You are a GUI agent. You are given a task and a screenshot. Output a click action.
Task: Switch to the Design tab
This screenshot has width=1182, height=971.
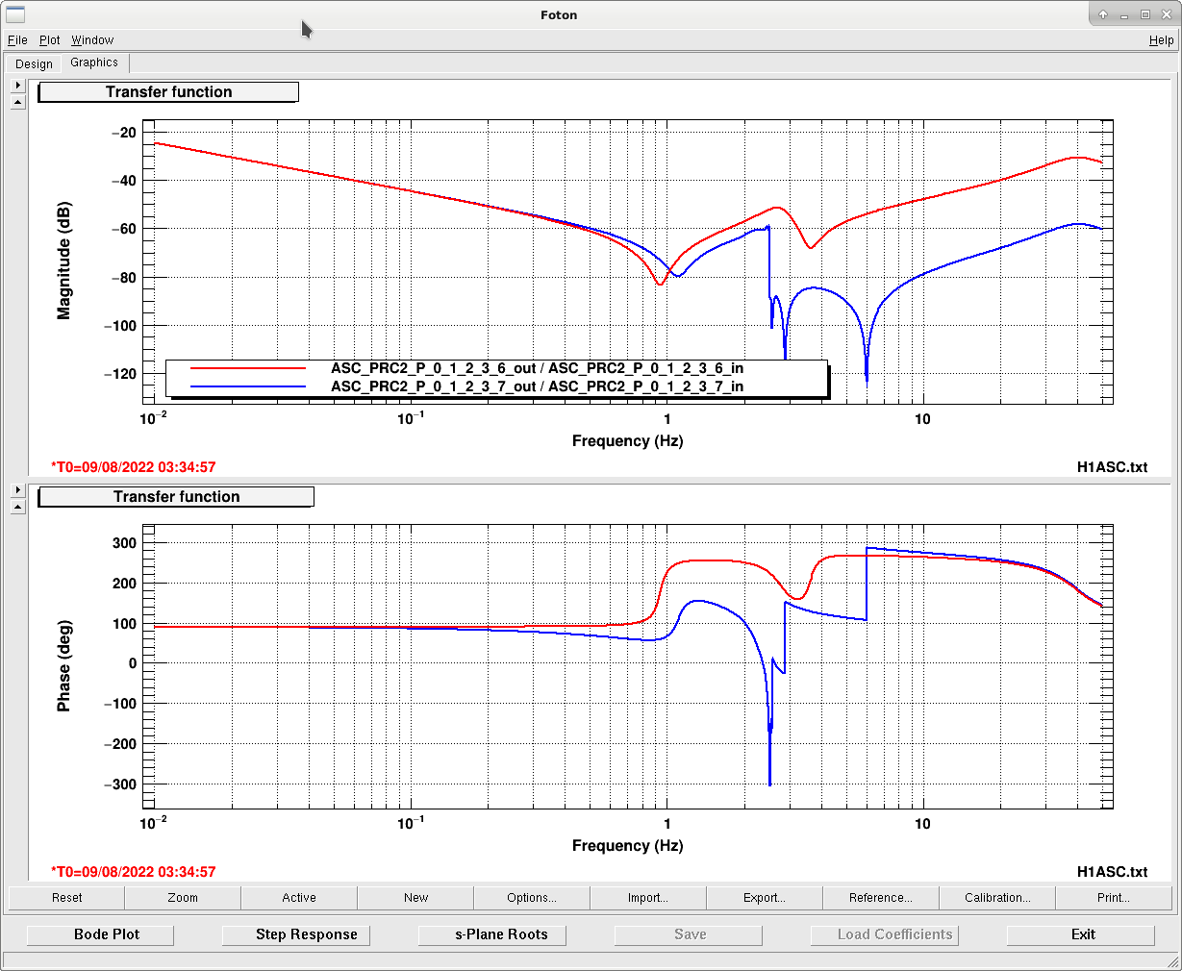pos(34,64)
